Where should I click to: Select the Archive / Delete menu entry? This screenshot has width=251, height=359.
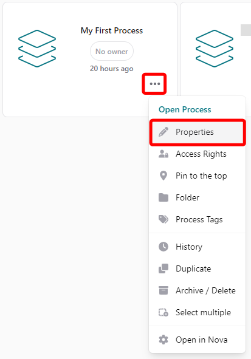point(197,290)
